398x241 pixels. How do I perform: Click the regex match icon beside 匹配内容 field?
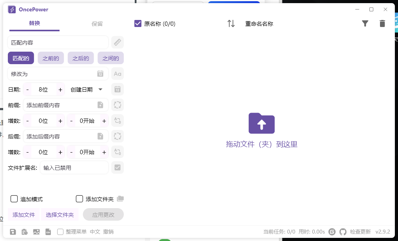(117, 42)
